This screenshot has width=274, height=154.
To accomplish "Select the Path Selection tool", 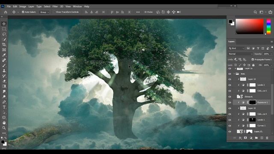I will coord(4,113).
